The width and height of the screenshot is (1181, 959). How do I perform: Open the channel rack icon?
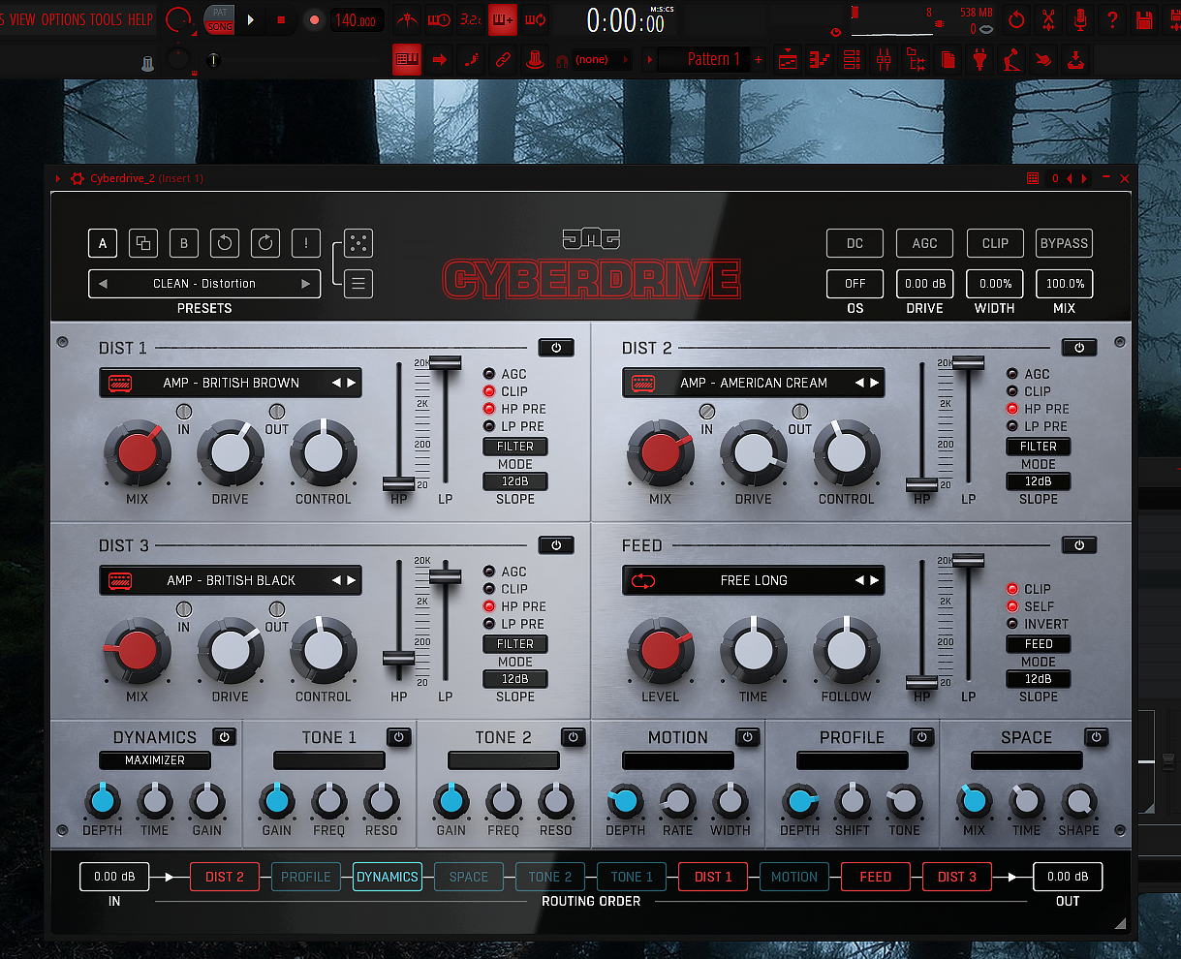852,60
